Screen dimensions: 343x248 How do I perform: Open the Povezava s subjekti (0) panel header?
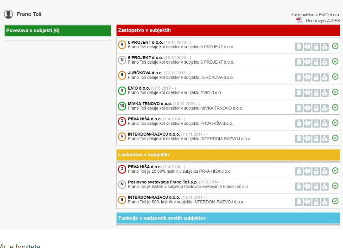pos(58,31)
